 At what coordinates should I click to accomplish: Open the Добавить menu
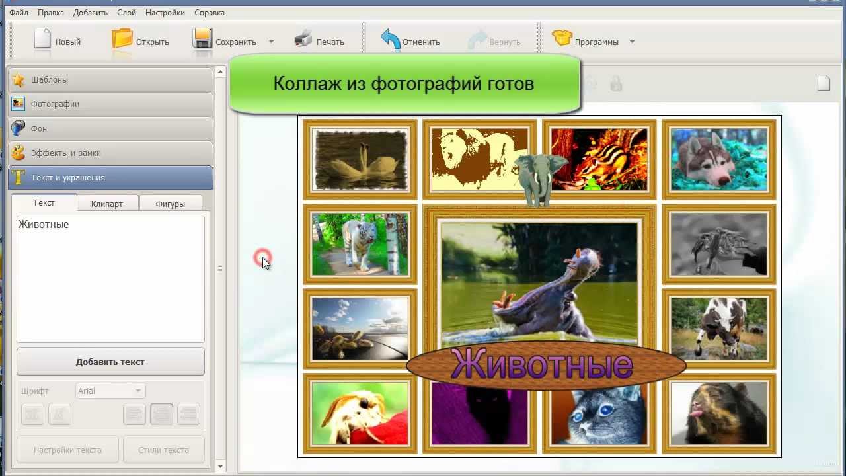[90, 13]
